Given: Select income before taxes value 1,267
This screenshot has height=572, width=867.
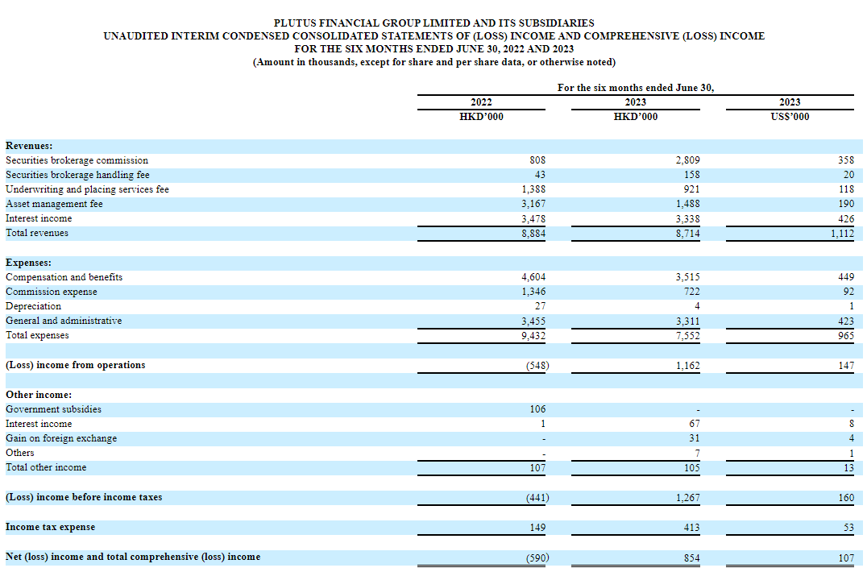Looking at the screenshot, I should coord(687,497).
